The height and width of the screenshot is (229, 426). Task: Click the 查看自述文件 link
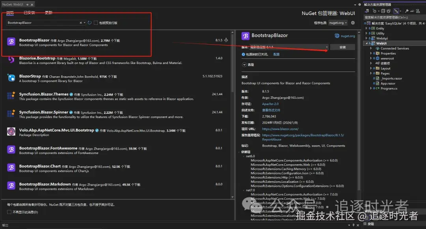[x=271, y=110]
